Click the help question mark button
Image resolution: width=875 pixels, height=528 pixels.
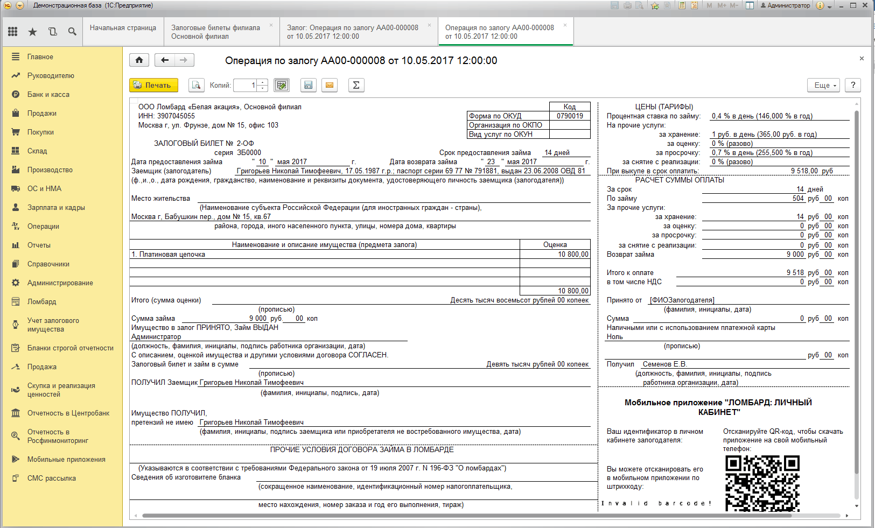(x=852, y=85)
